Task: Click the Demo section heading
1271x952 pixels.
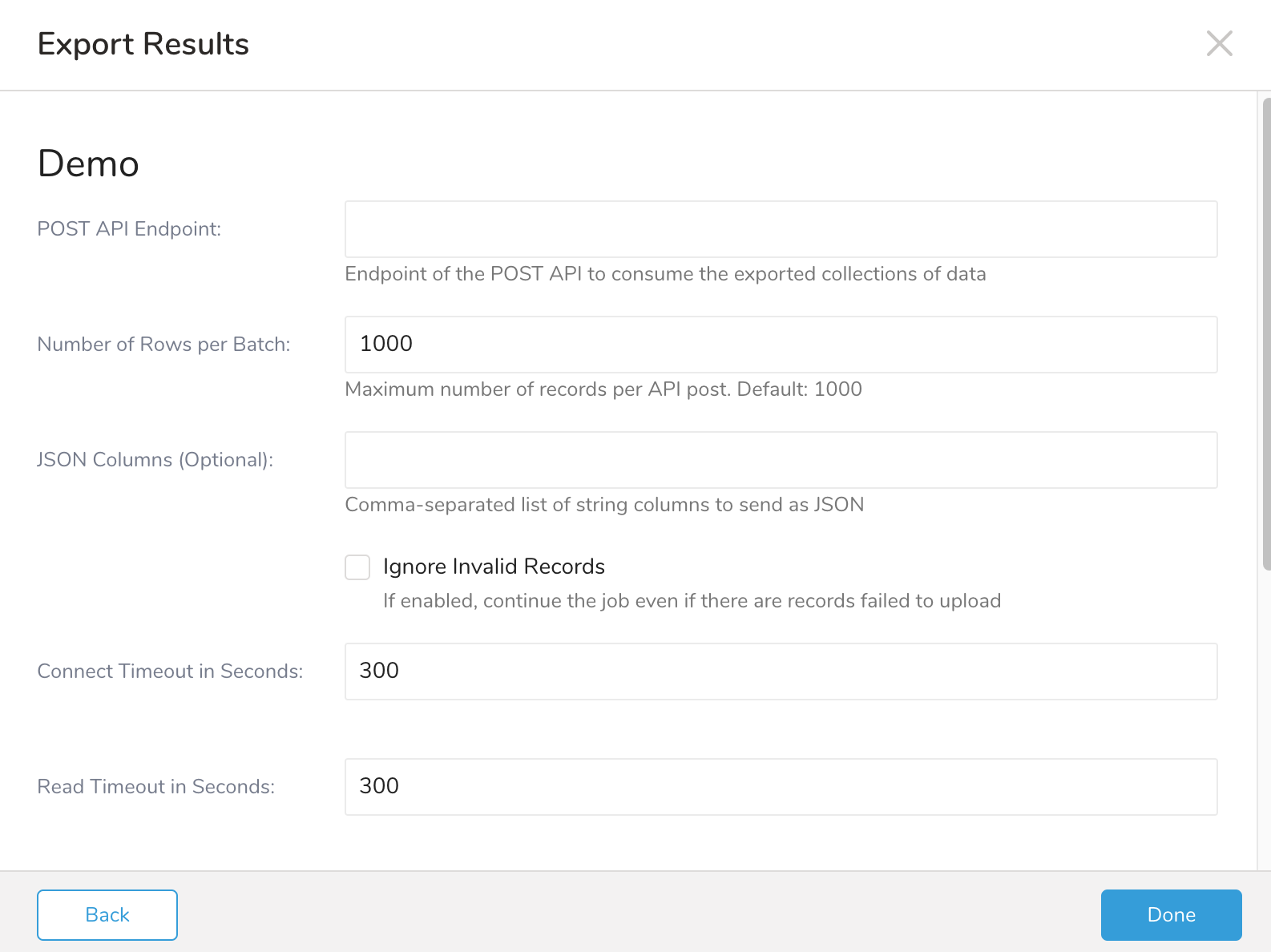Action: (x=88, y=163)
